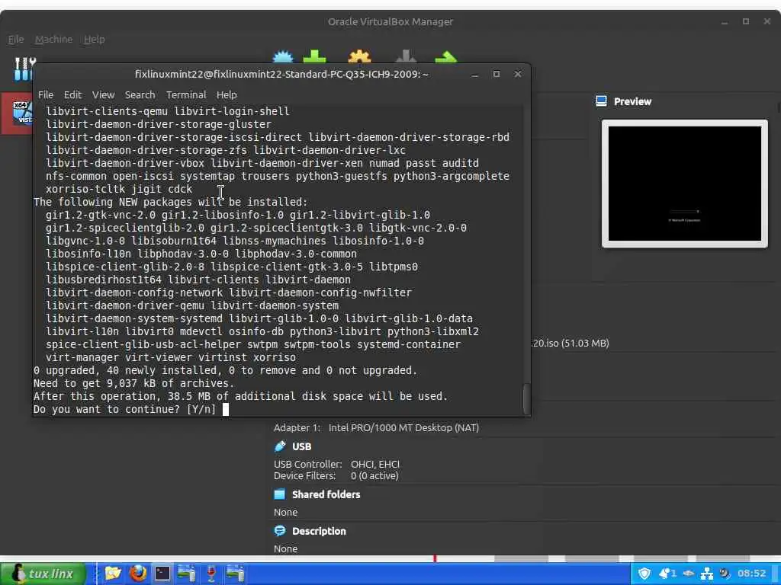This screenshot has width=781, height=585.
Task: Click the shield icon in the system tray
Action: coord(644,574)
